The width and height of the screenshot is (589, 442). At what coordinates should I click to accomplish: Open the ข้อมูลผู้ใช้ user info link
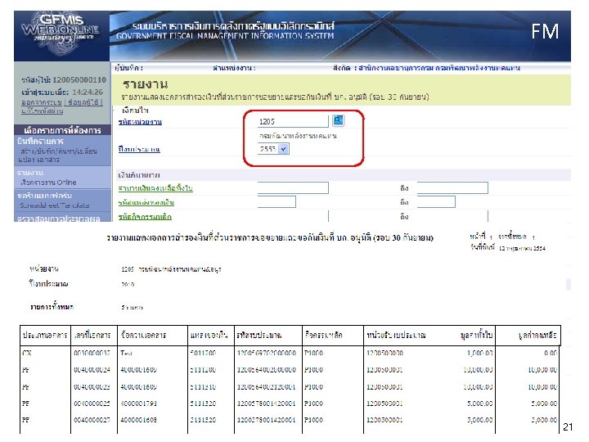(x=84, y=102)
